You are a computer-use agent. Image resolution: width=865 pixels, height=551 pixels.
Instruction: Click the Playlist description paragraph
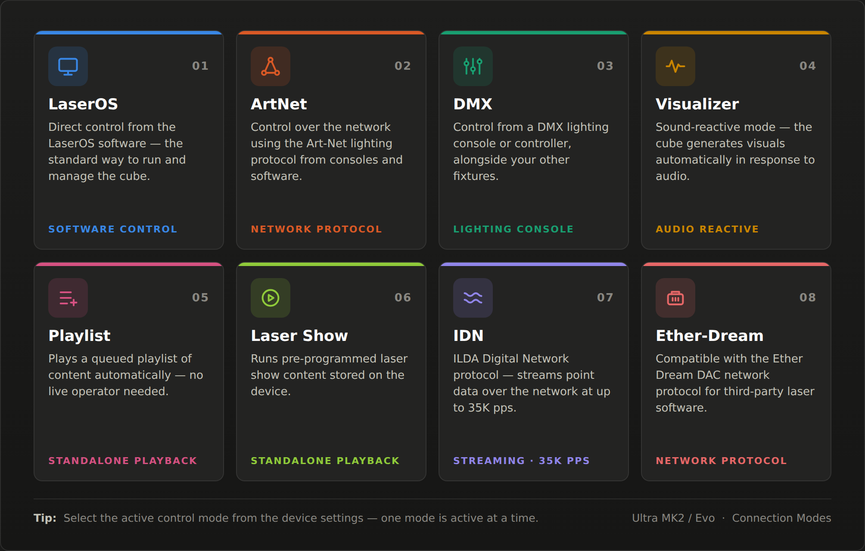click(126, 375)
